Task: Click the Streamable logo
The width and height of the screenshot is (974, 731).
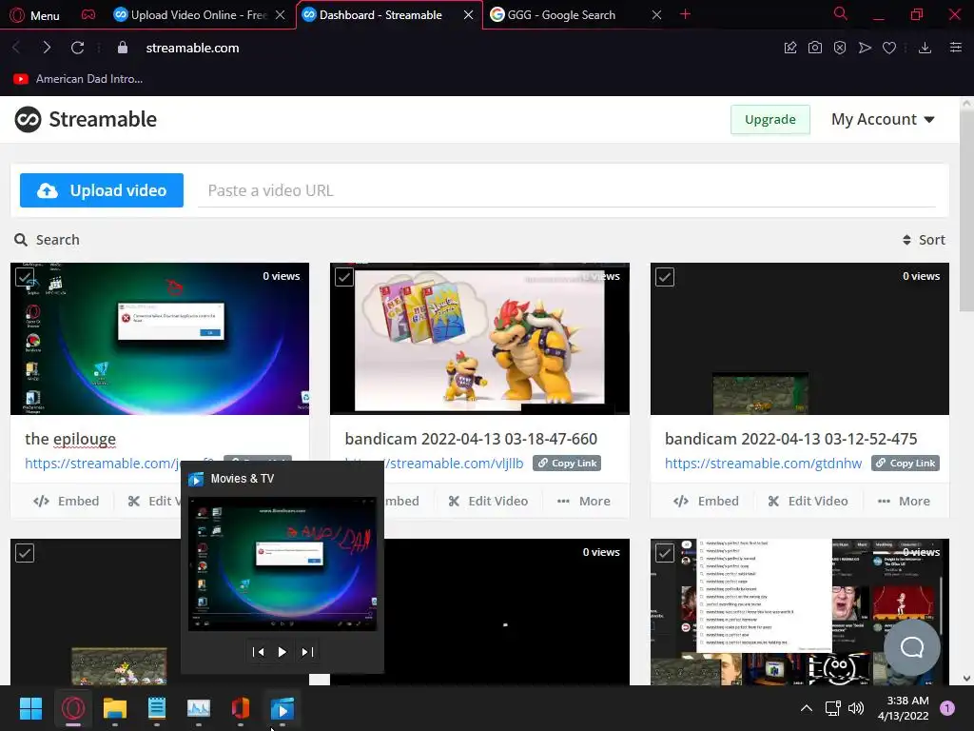Action: point(86,119)
